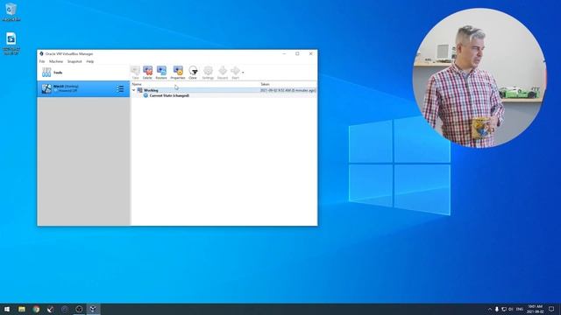Click the volume tray icon
Viewport: 561px width, 315px height.
click(x=510, y=309)
